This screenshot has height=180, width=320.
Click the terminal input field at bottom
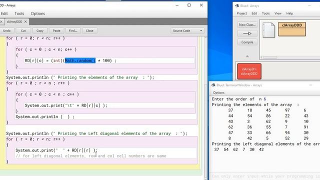(x=264, y=176)
